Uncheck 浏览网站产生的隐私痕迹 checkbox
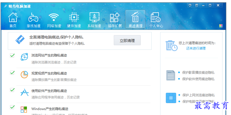 click(x=12, y=56)
